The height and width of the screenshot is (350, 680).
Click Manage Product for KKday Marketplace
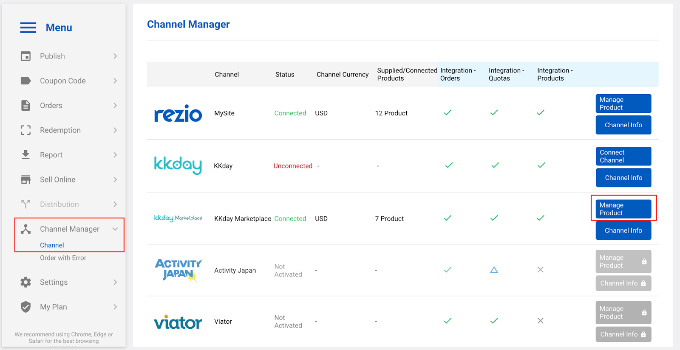coord(623,209)
